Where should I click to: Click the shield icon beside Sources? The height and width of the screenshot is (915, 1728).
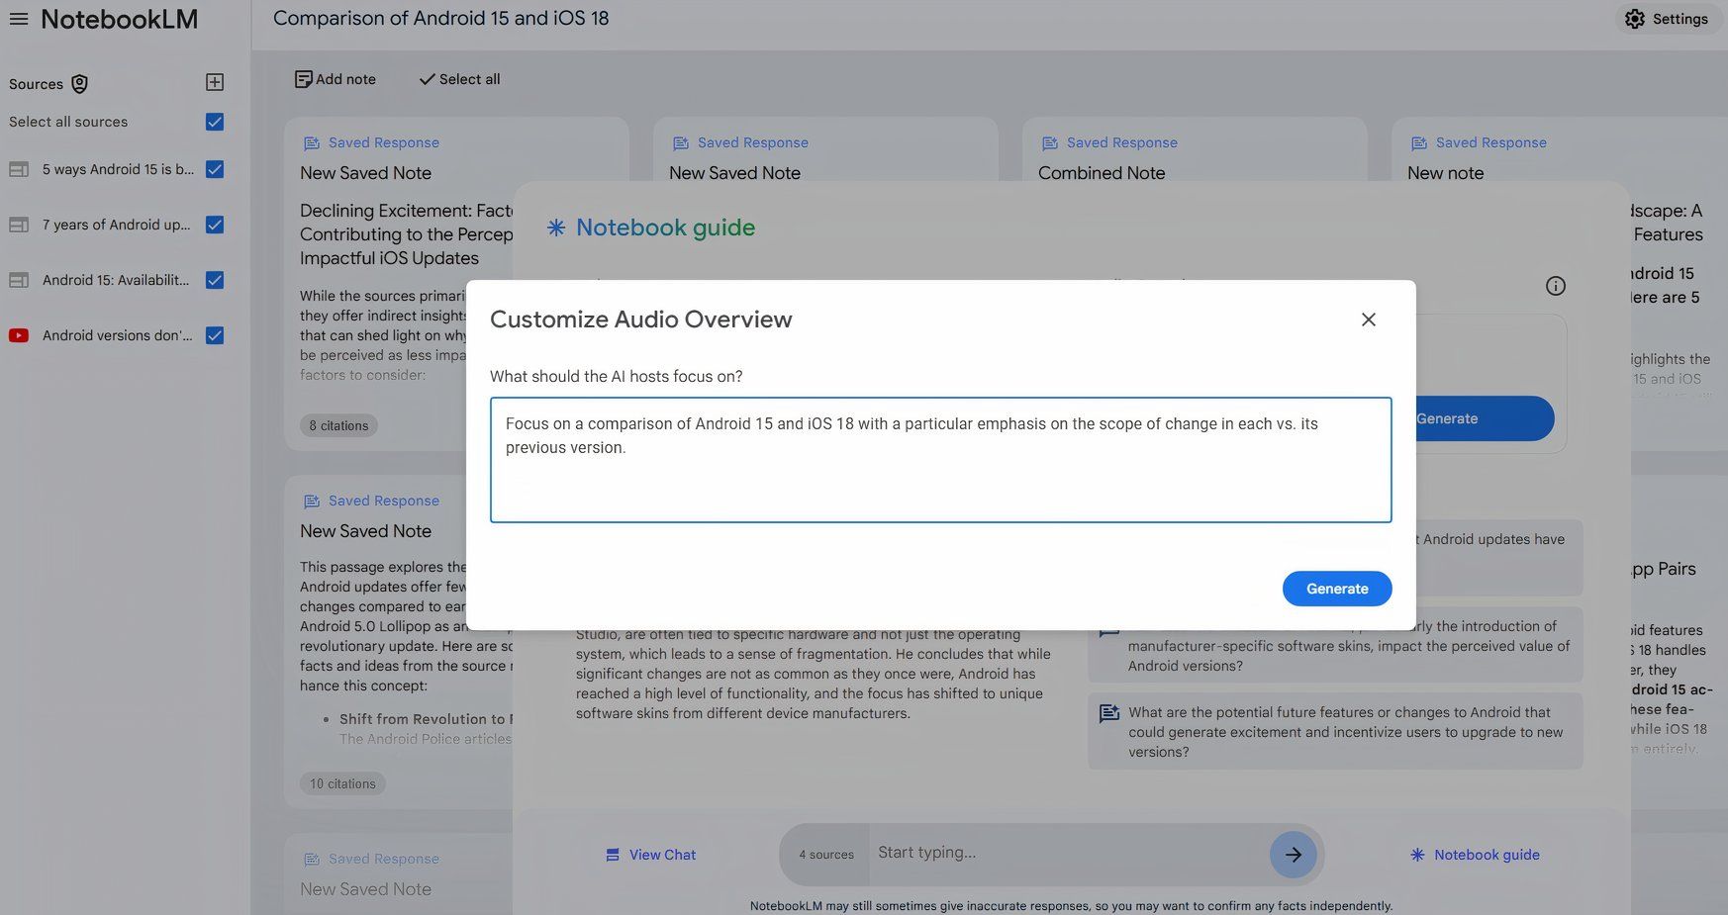tap(80, 84)
